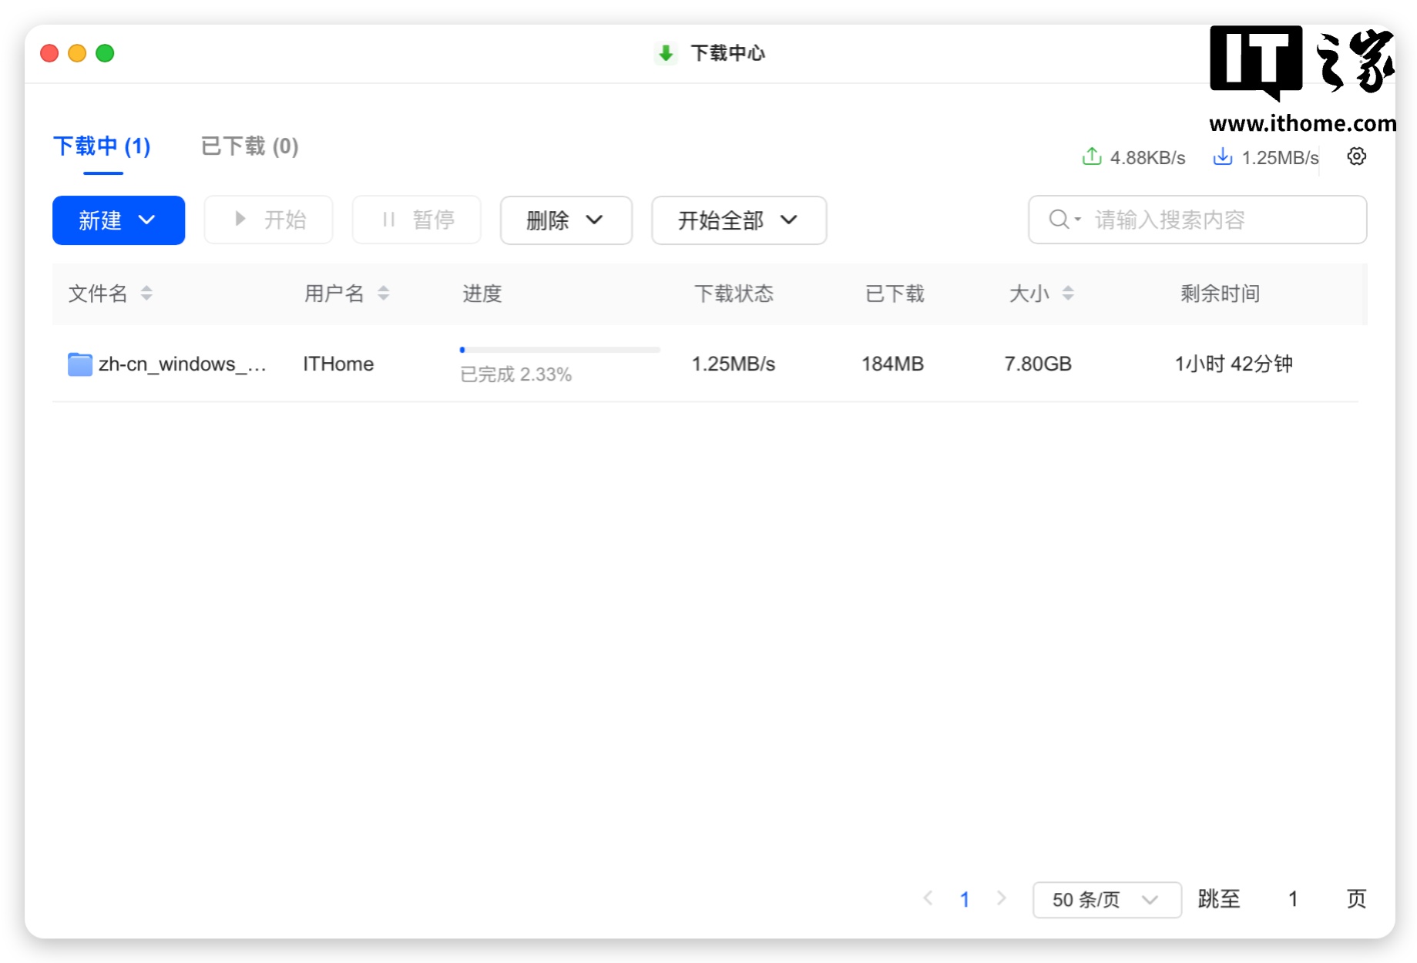
Task: Click the search magnifier icon
Action: pos(1059,220)
